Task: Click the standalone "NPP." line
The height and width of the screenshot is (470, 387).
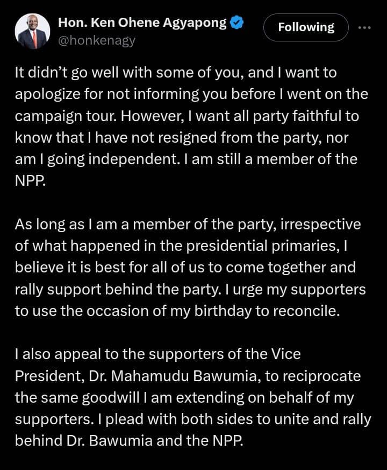Action: 30,181
